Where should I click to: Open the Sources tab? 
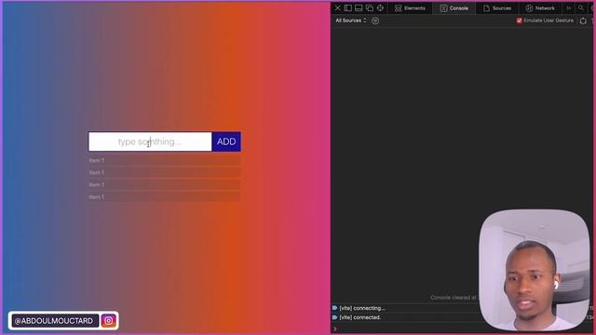click(497, 8)
